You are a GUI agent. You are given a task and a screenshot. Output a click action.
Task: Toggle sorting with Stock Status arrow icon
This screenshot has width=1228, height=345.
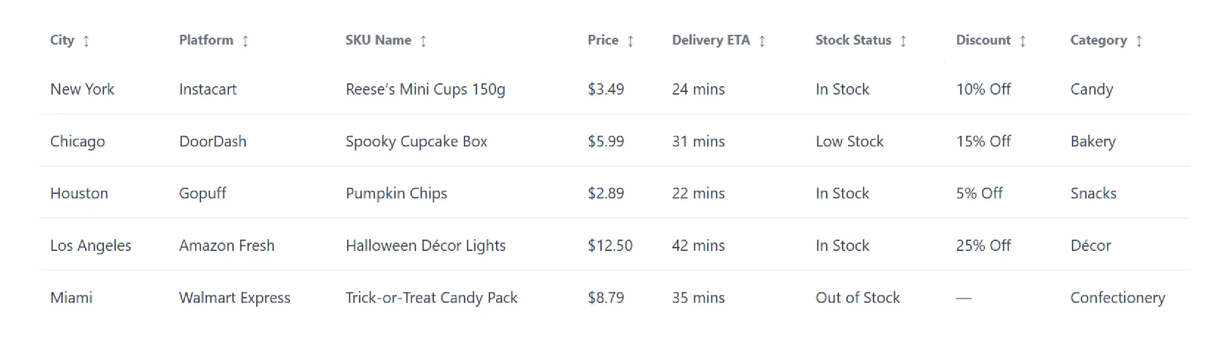pyautogui.click(x=903, y=41)
